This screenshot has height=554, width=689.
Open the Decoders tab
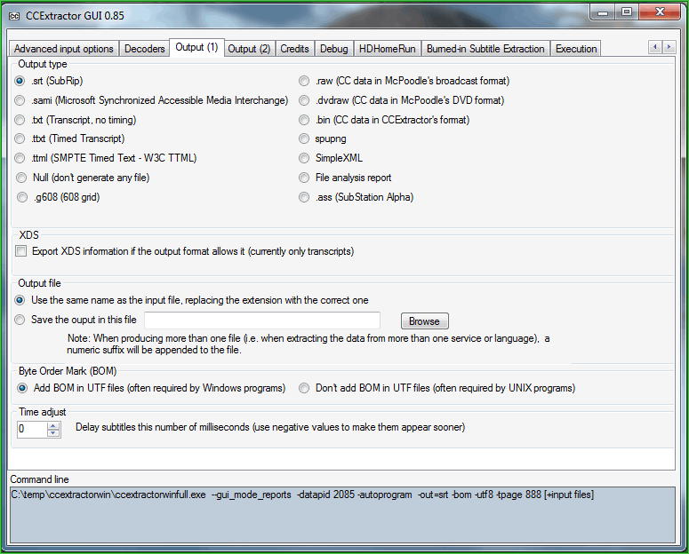[144, 49]
